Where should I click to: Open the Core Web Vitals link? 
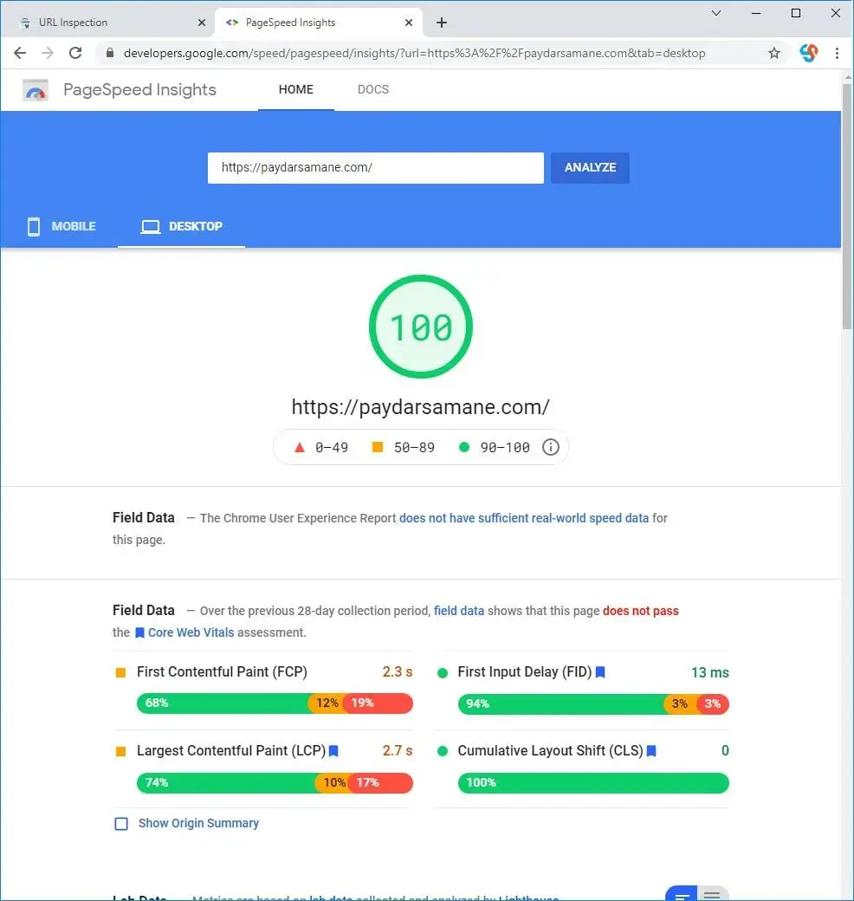pos(191,632)
